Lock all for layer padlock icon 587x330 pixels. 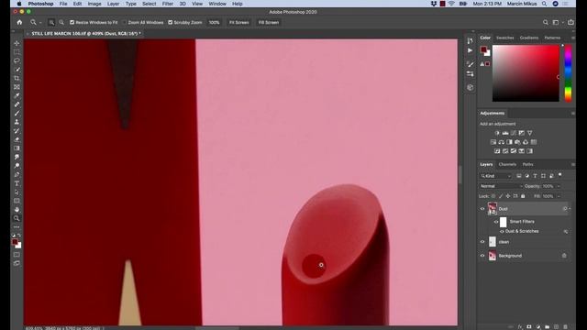point(523,196)
